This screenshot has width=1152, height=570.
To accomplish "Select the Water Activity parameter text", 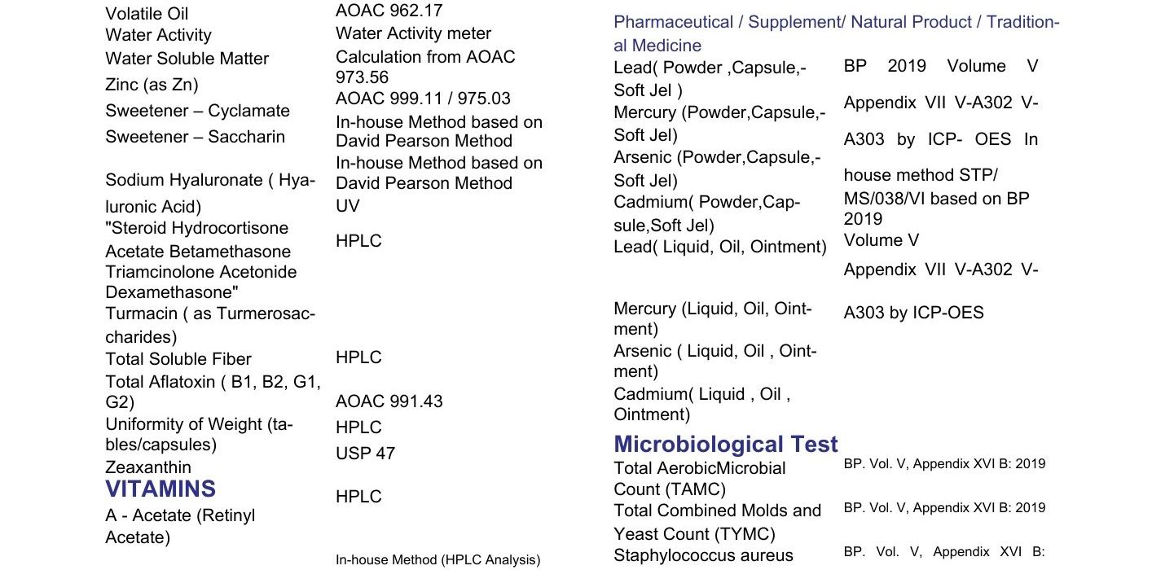I will click(158, 36).
